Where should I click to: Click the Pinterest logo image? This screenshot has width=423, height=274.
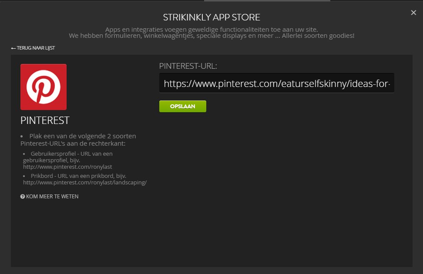point(44,87)
